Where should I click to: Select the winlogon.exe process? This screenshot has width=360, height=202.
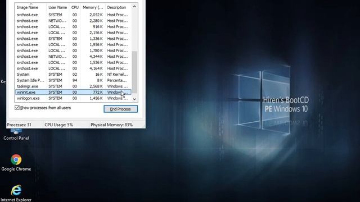point(73,98)
